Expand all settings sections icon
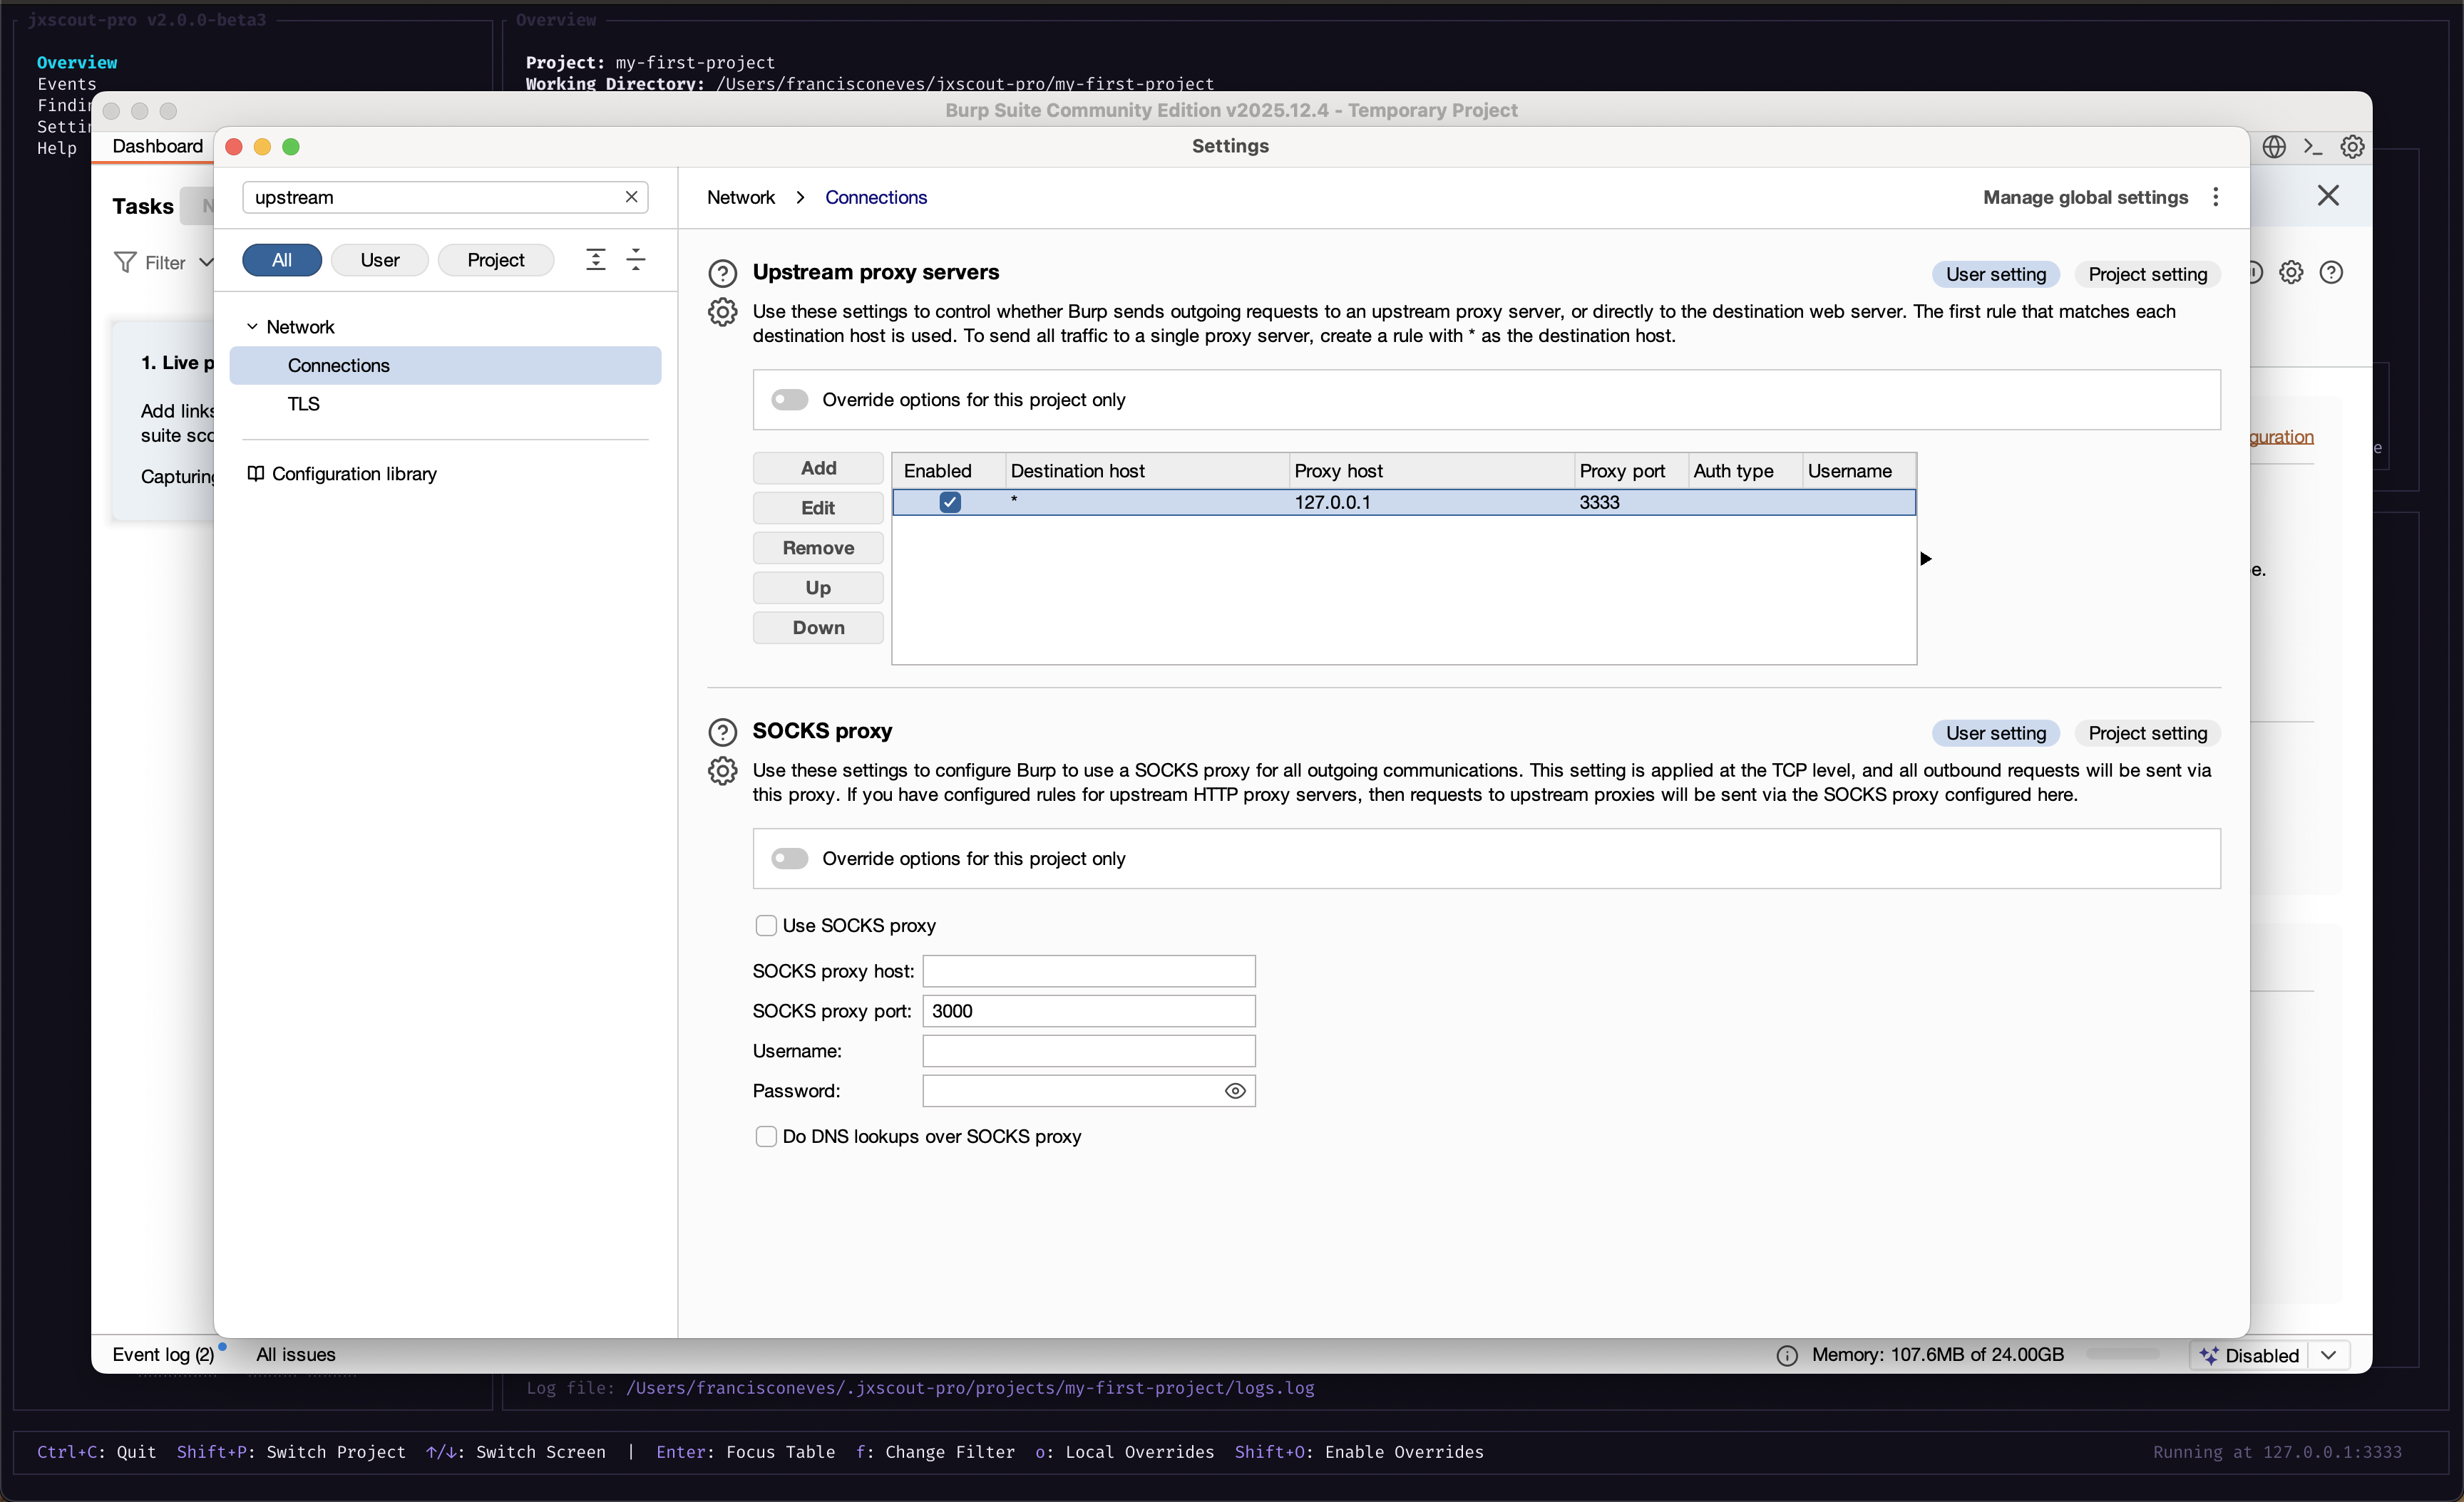This screenshot has width=2464, height=1502. [x=596, y=260]
